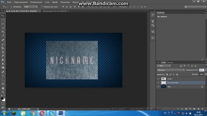The image size is (207, 116).
Task: Create a new layer group
Action: [194, 109]
